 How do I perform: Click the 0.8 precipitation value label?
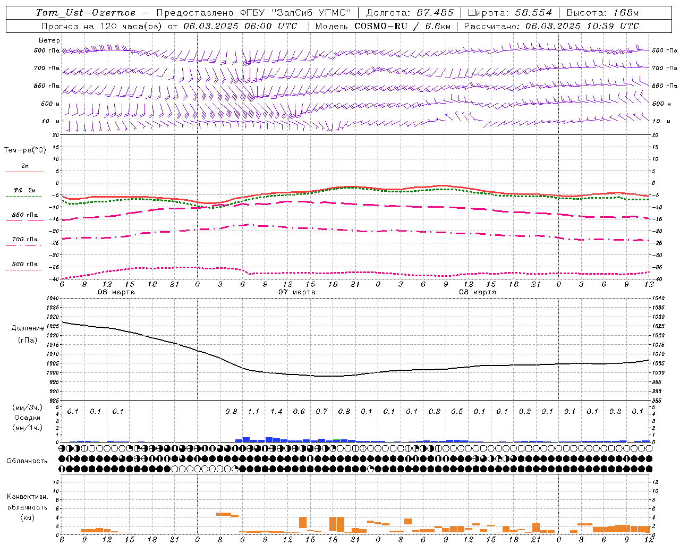(344, 411)
